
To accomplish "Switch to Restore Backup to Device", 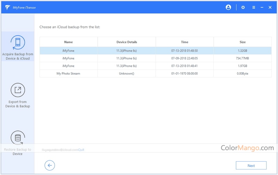I will point(18,143).
